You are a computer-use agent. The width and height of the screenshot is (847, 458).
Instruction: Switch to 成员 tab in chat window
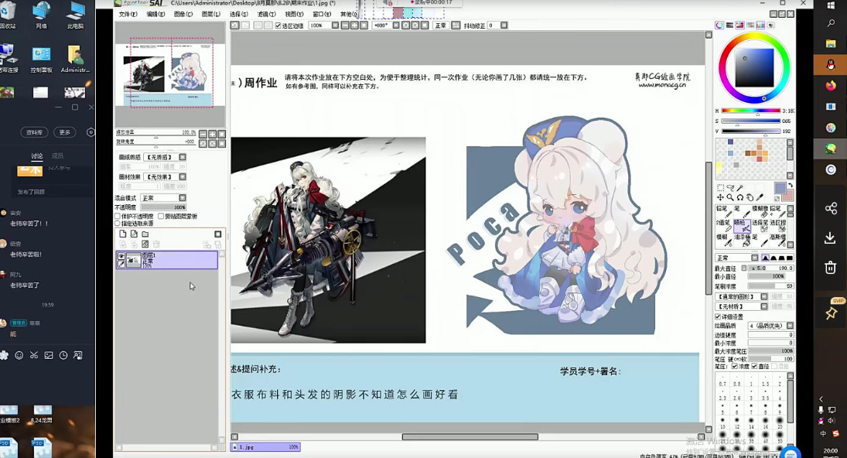(x=57, y=156)
